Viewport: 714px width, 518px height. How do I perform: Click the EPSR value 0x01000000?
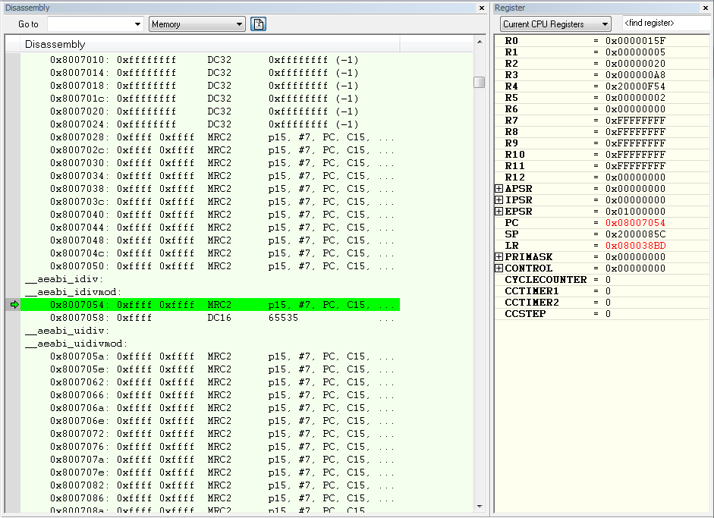635,211
